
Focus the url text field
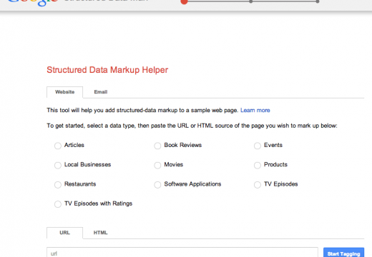click(182, 252)
